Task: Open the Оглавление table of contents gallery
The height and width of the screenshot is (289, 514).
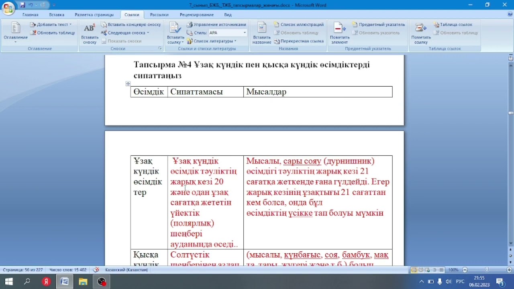Action: (x=16, y=33)
